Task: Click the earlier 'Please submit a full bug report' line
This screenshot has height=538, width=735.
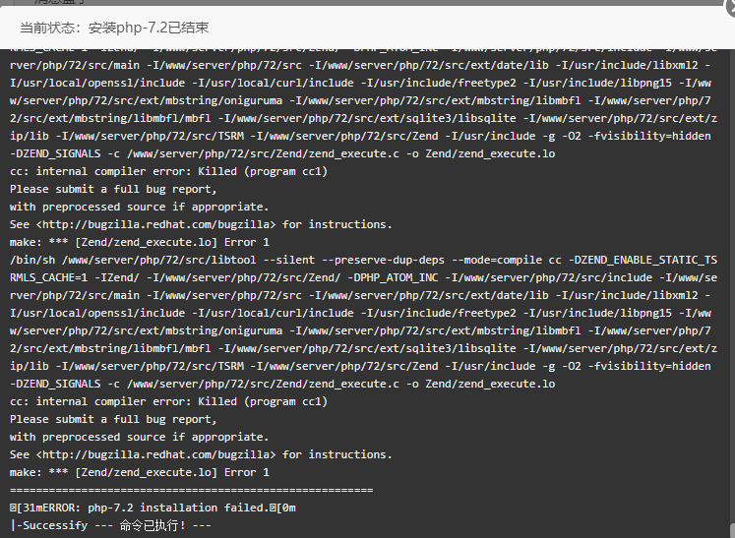Action: pos(113,189)
